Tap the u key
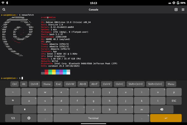 125,92
